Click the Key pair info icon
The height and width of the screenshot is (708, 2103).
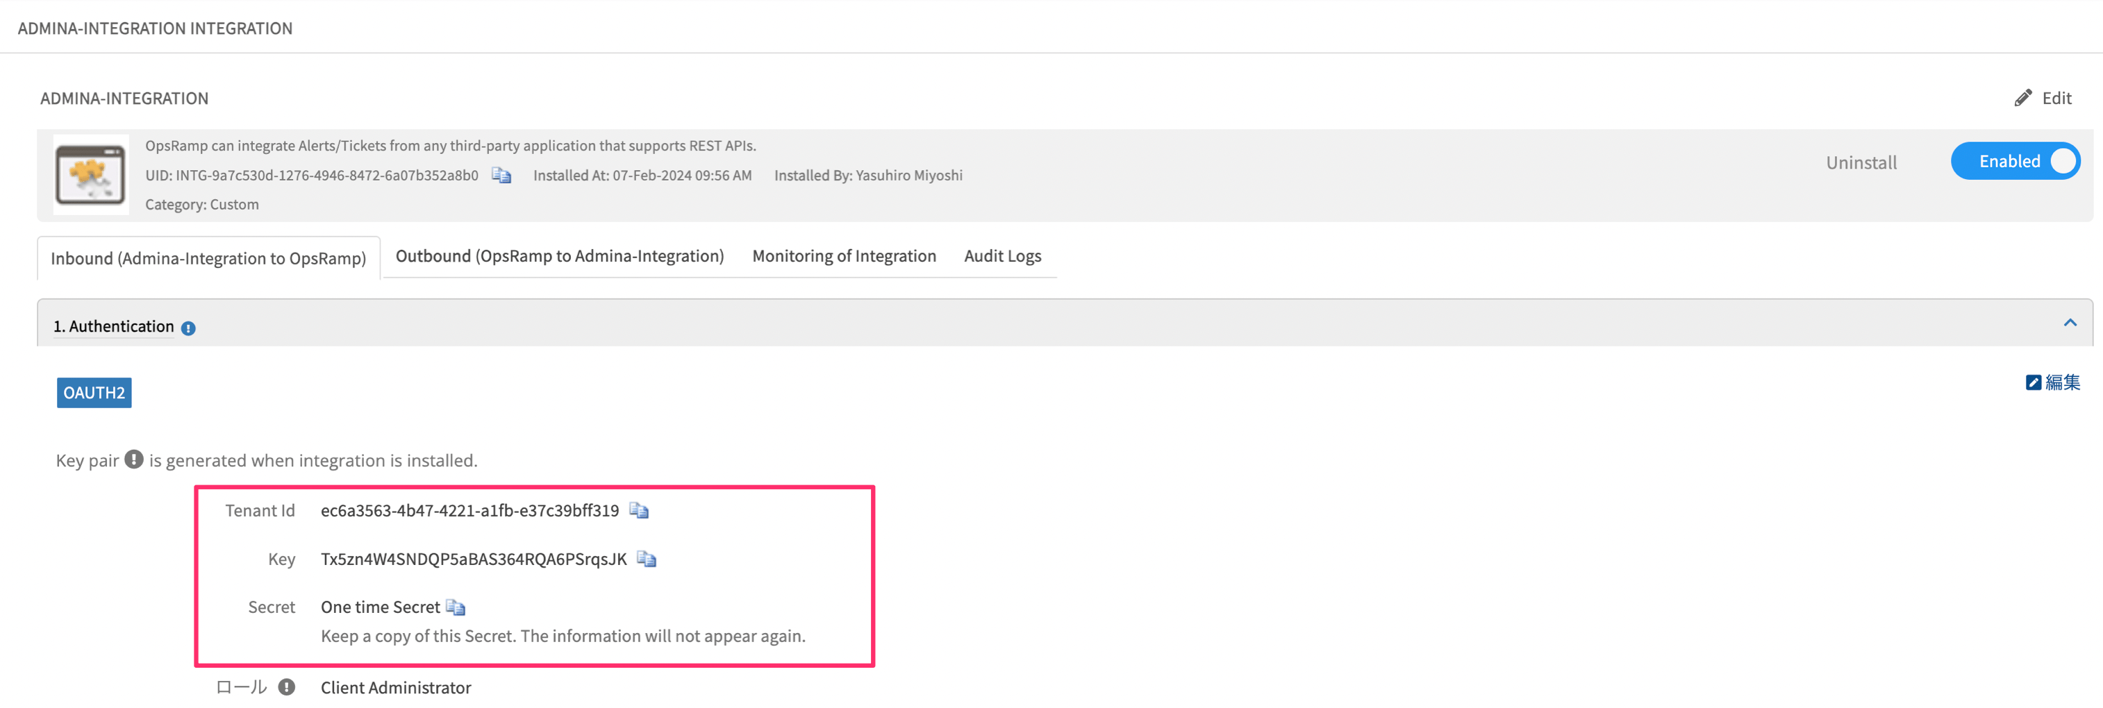[134, 460]
